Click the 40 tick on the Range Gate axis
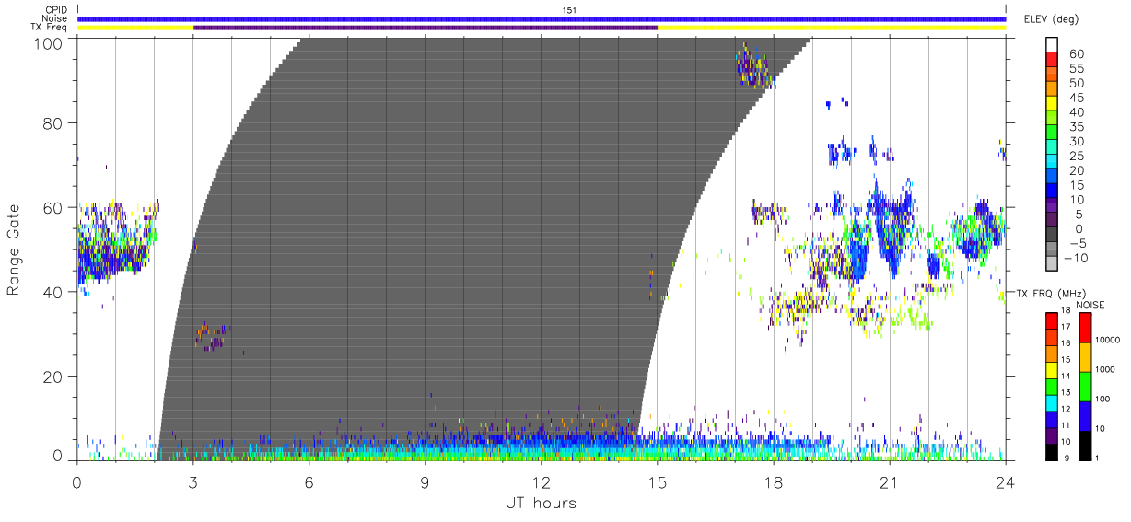 click(55, 292)
